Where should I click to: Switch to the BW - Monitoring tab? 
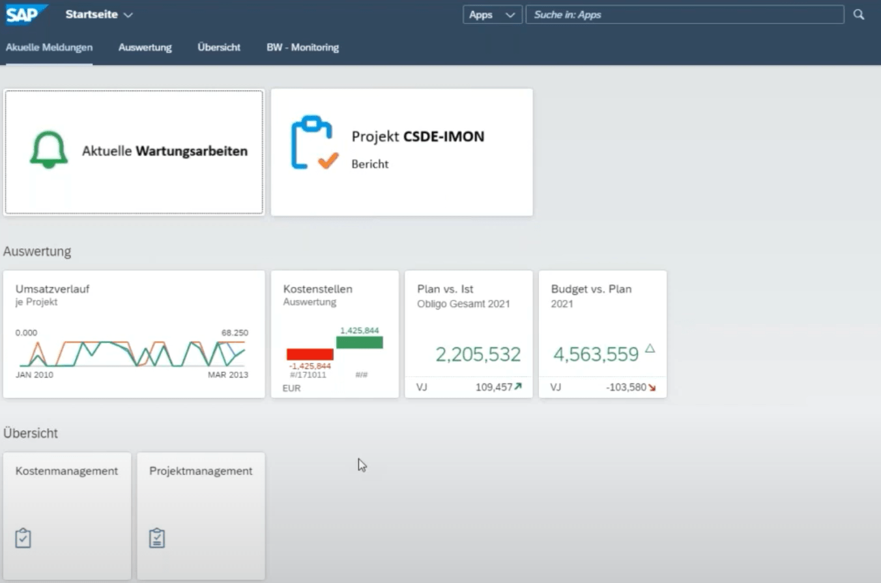point(302,47)
